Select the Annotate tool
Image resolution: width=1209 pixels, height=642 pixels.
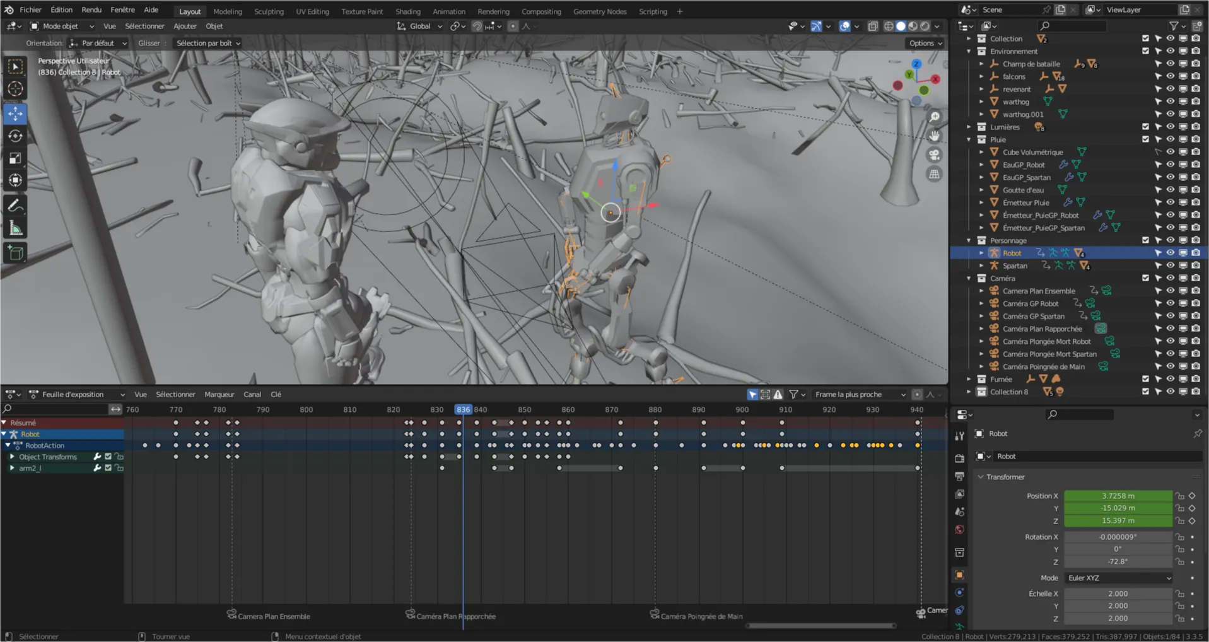[x=15, y=204]
